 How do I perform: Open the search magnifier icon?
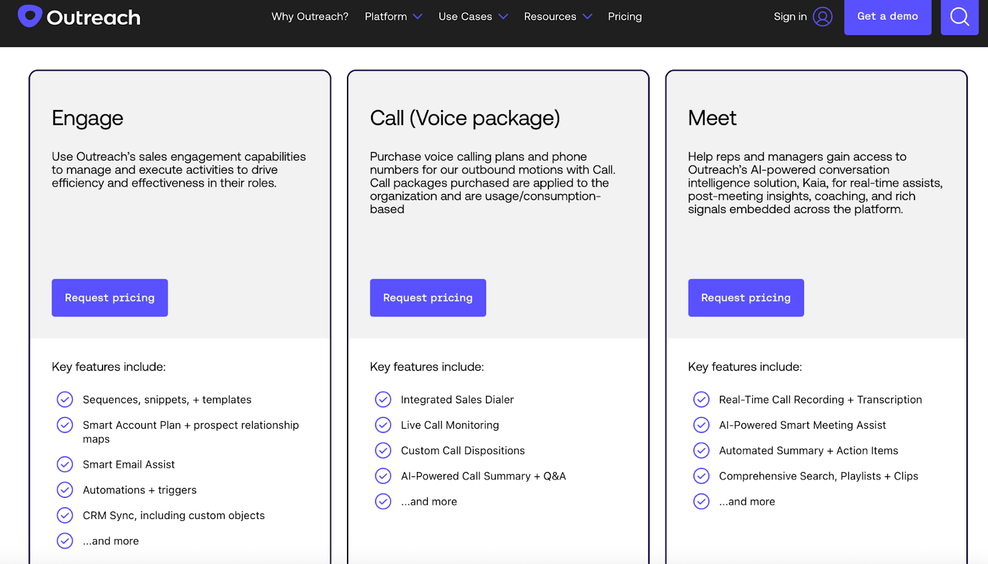(x=959, y=17)
